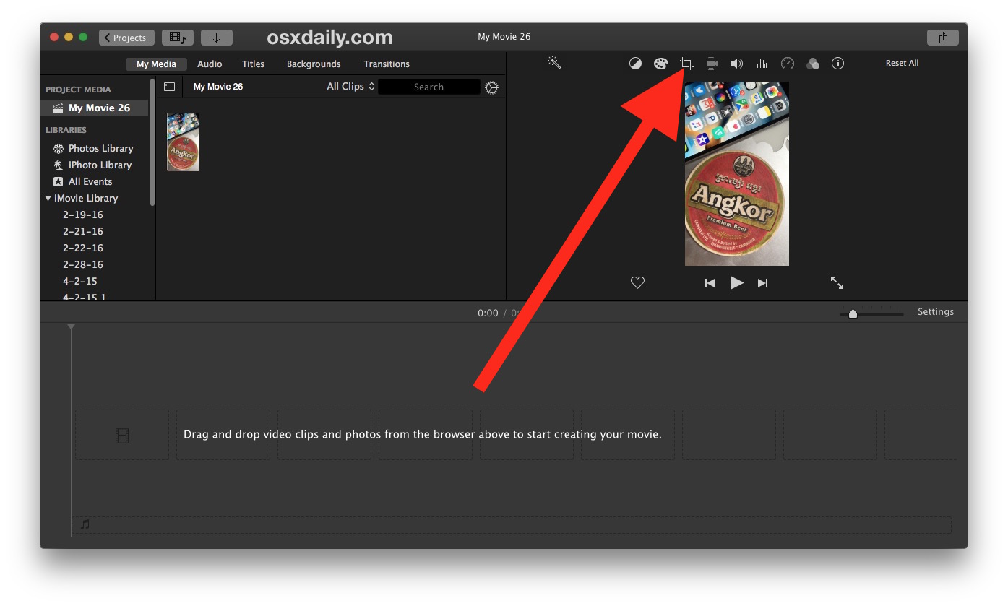Switch to the My Media tab
Screen dimensions: 1008x606
pos(157,64)
